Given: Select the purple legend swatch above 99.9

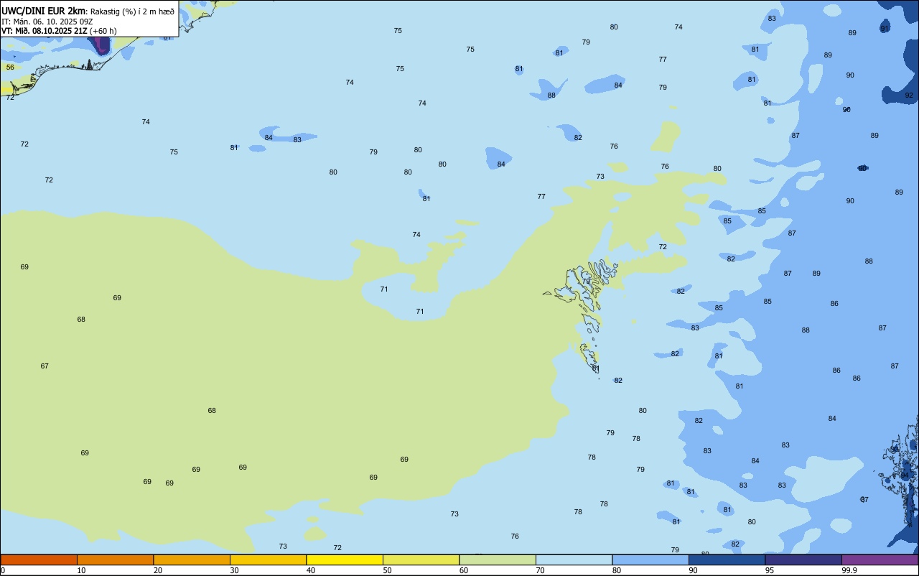Looking at the screenshot, I should (x=880, y=559).
